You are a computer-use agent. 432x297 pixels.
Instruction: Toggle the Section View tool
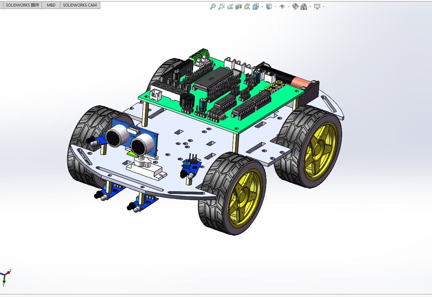pyautogui.click(x=239, y=7)
